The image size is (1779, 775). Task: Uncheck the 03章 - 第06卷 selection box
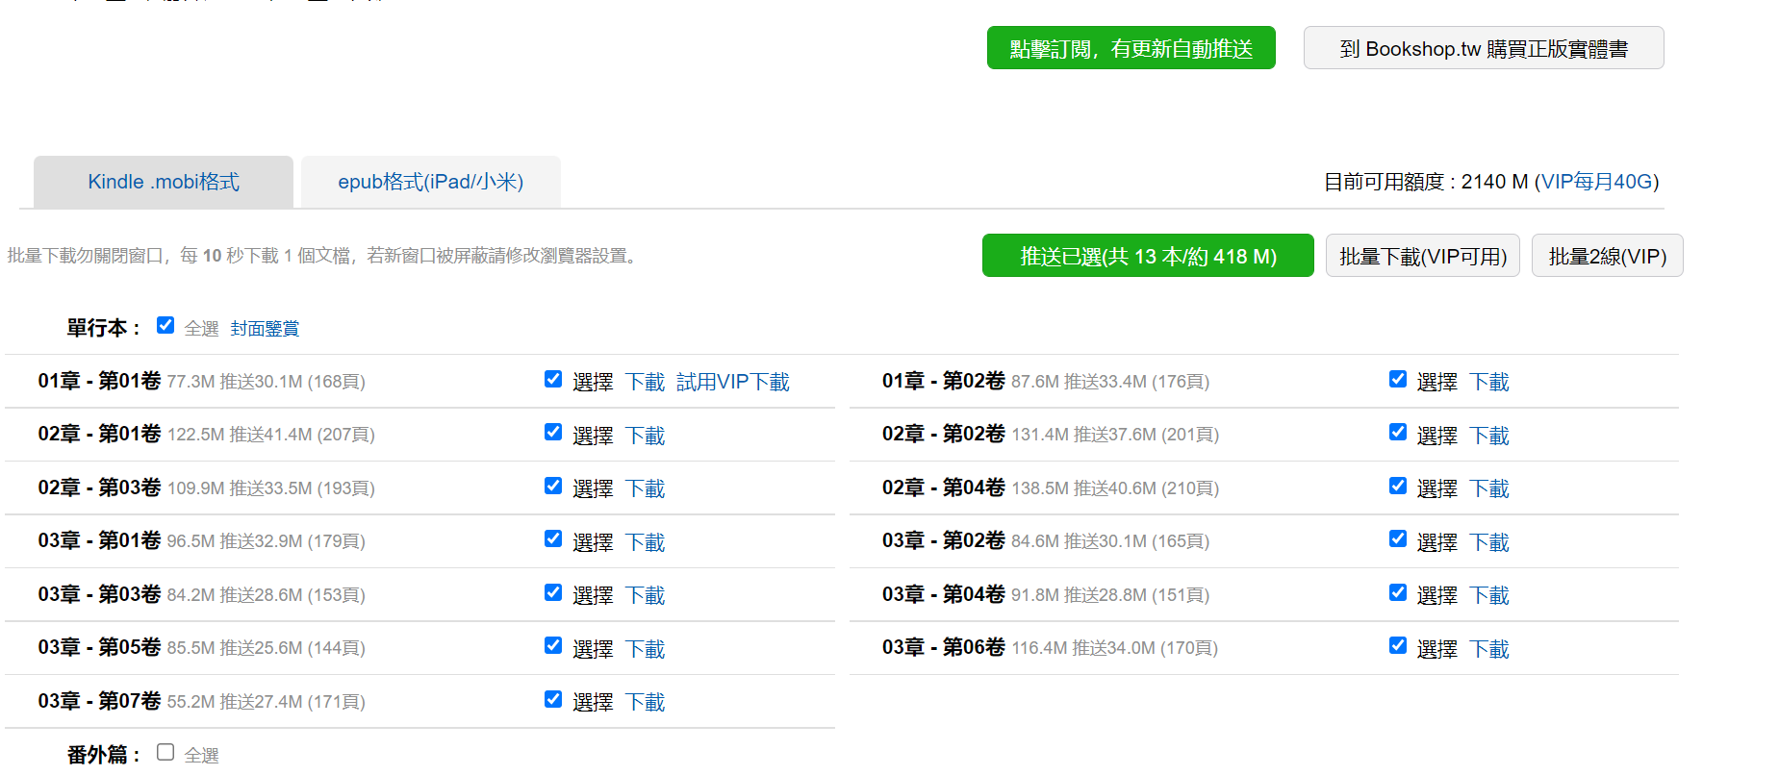click(1398, 645)
